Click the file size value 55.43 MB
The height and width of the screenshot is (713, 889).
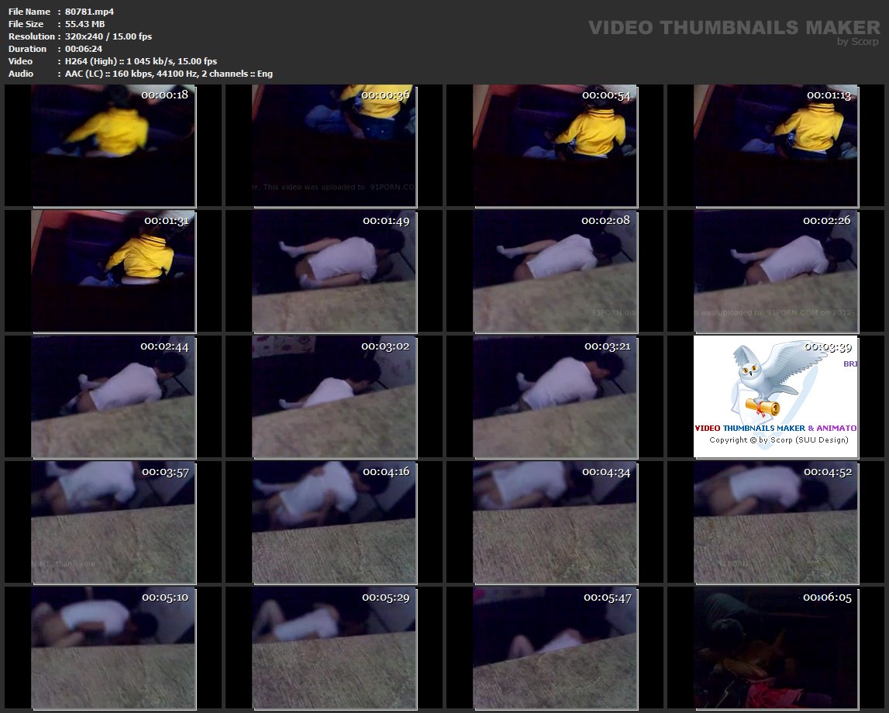point(85,24)
